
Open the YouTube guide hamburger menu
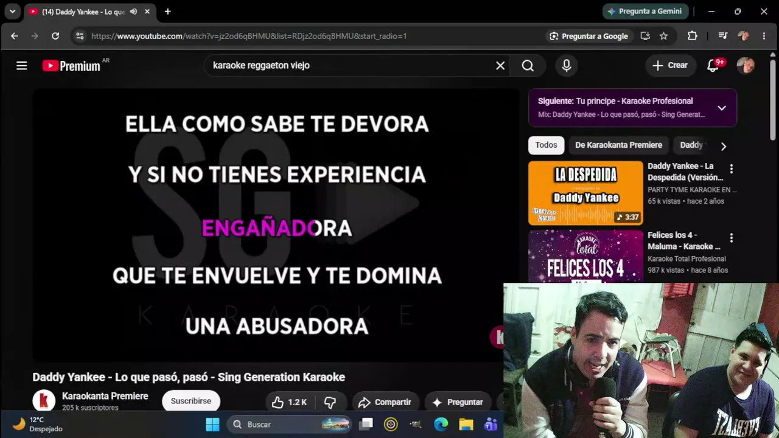click(22, 66)
